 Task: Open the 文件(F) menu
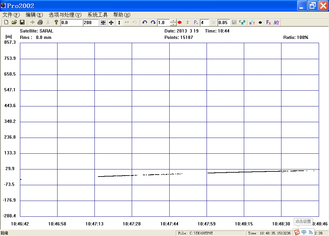click(11, 15)
